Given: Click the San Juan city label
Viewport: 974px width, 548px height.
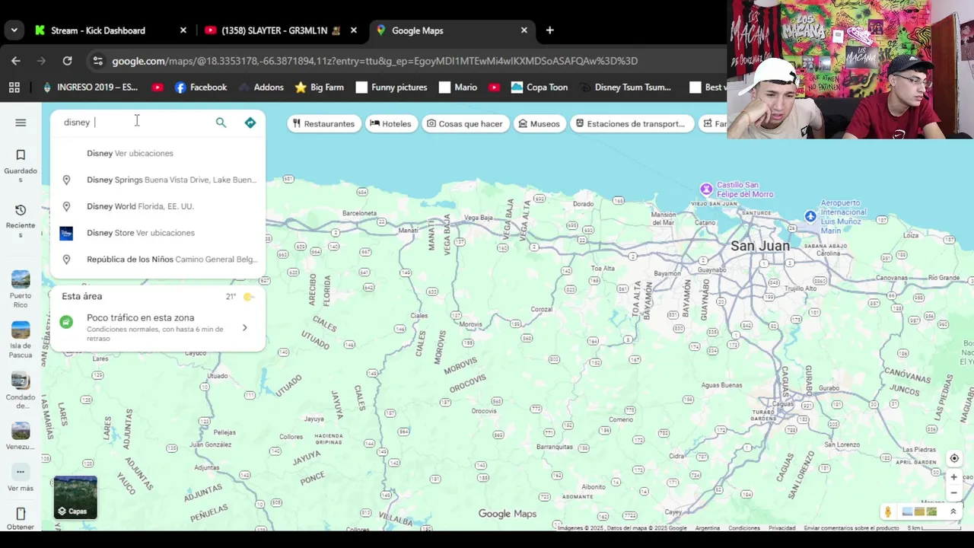Looking at the screenshot, I should click(760, 246).
